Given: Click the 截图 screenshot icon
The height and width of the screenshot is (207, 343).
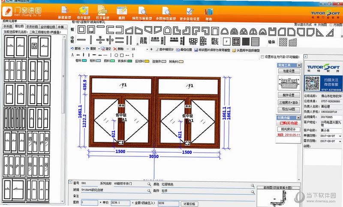Looking at the screenshot, I should click(122, 10).
